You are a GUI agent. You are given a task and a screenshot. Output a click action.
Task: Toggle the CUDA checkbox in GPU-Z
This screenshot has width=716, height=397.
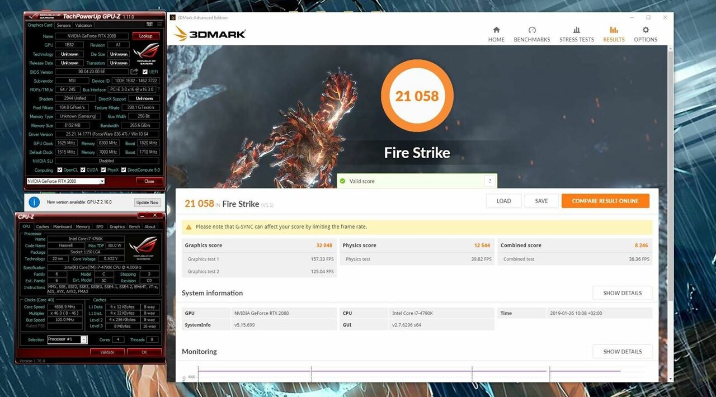click(x=83, y=170)
